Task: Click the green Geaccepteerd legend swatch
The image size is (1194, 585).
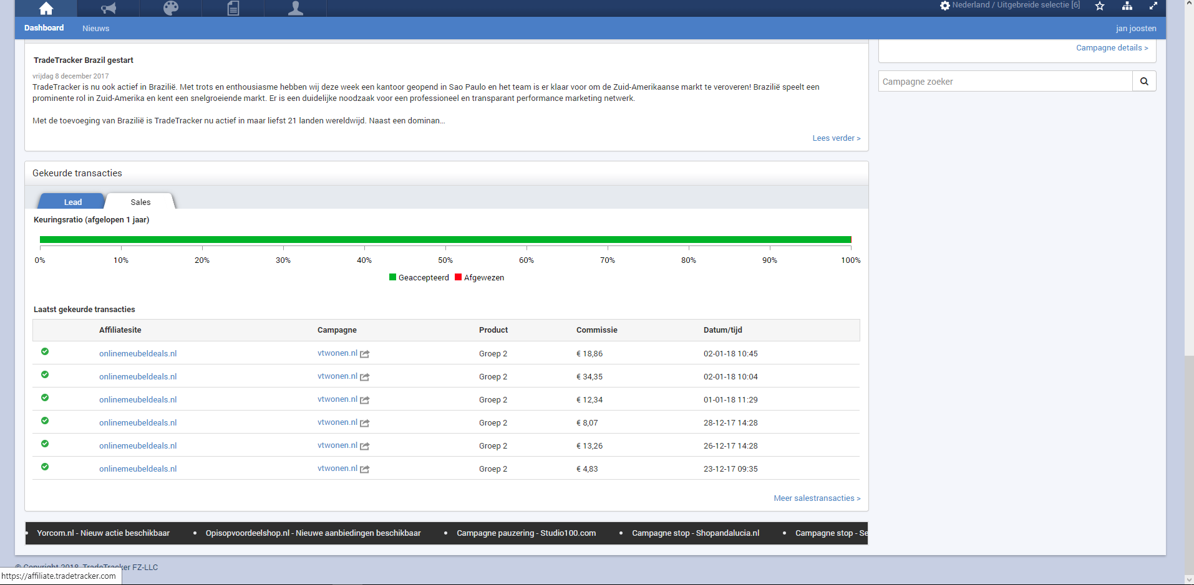Action: coord(392,277)
